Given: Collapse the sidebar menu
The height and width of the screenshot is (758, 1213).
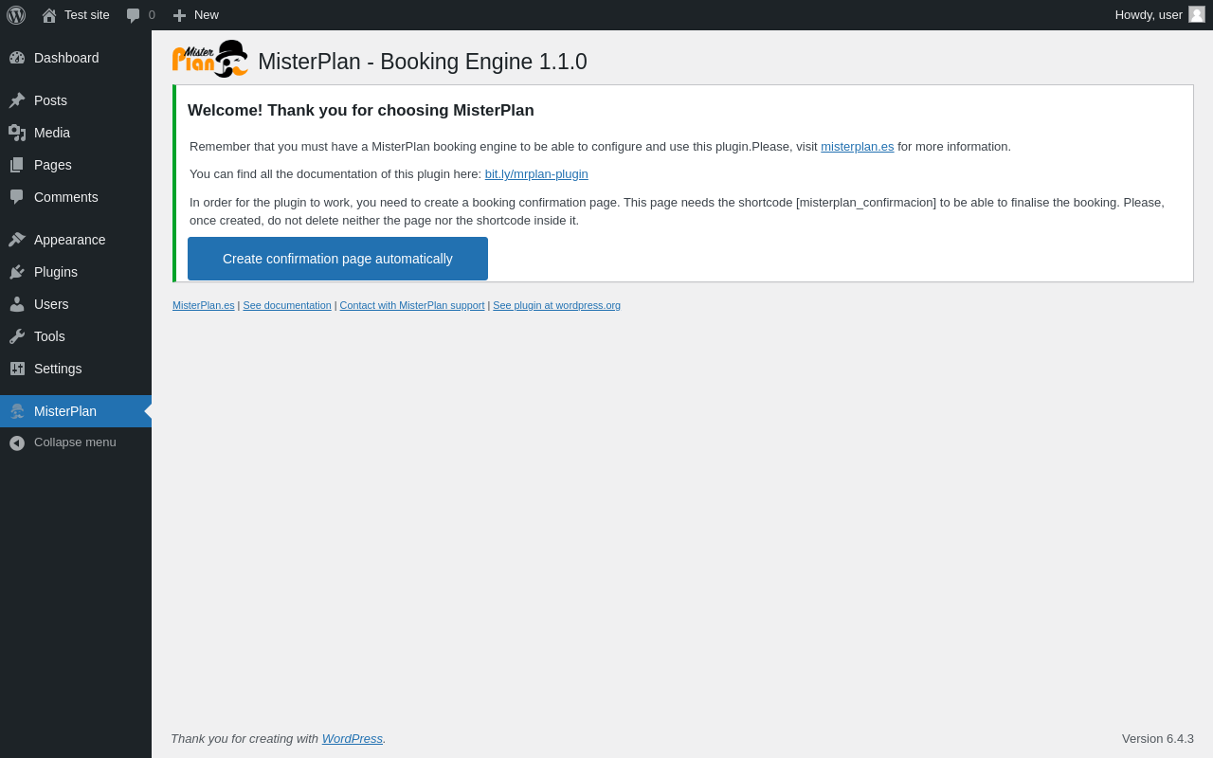Looking at the screenshot, I should click(63, 442).
